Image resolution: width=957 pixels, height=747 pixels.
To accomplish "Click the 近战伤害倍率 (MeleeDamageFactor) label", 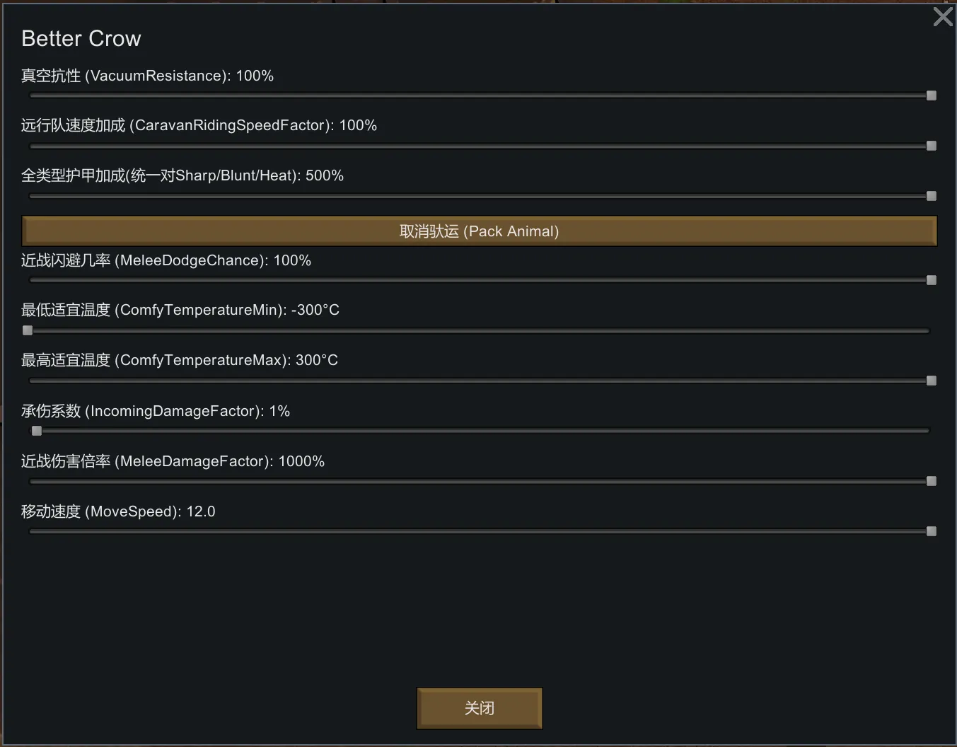I will (x=173, y=461).
